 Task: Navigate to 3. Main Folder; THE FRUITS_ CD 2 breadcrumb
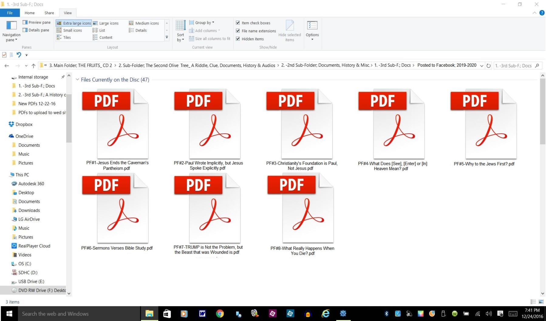(80, 65)
